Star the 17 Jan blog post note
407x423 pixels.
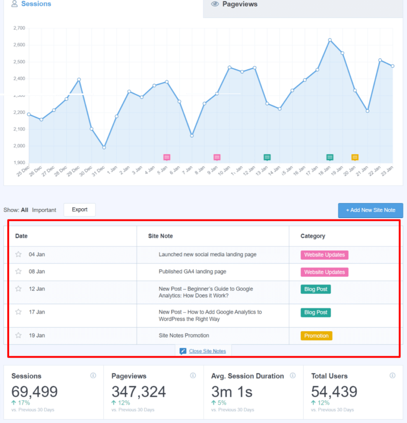click(x=18, y=312)
